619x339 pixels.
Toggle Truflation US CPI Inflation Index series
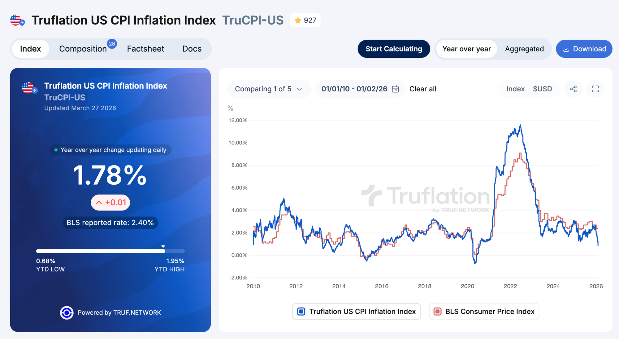click(356, 312)
